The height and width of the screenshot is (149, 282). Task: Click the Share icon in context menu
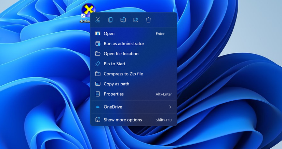136,20
